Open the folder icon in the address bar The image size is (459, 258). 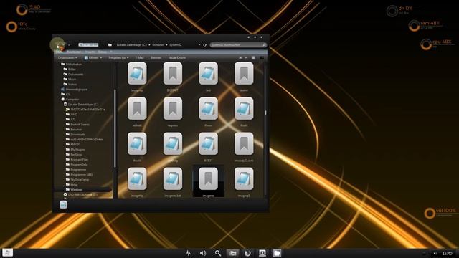click(110, 44)
